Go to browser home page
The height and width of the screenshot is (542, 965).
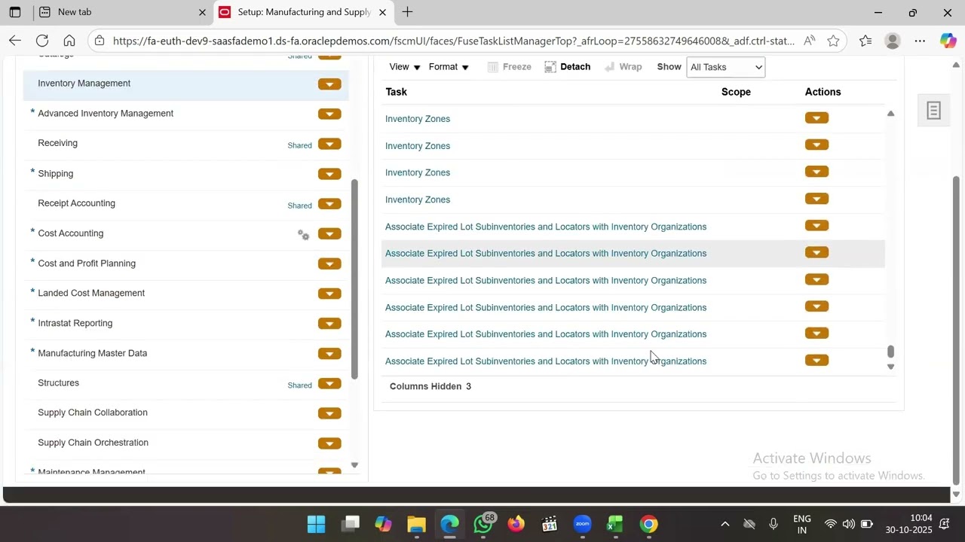(69, 41)
